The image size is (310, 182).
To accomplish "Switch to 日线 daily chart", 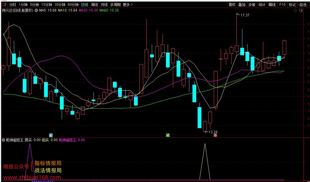I will 85,5.
